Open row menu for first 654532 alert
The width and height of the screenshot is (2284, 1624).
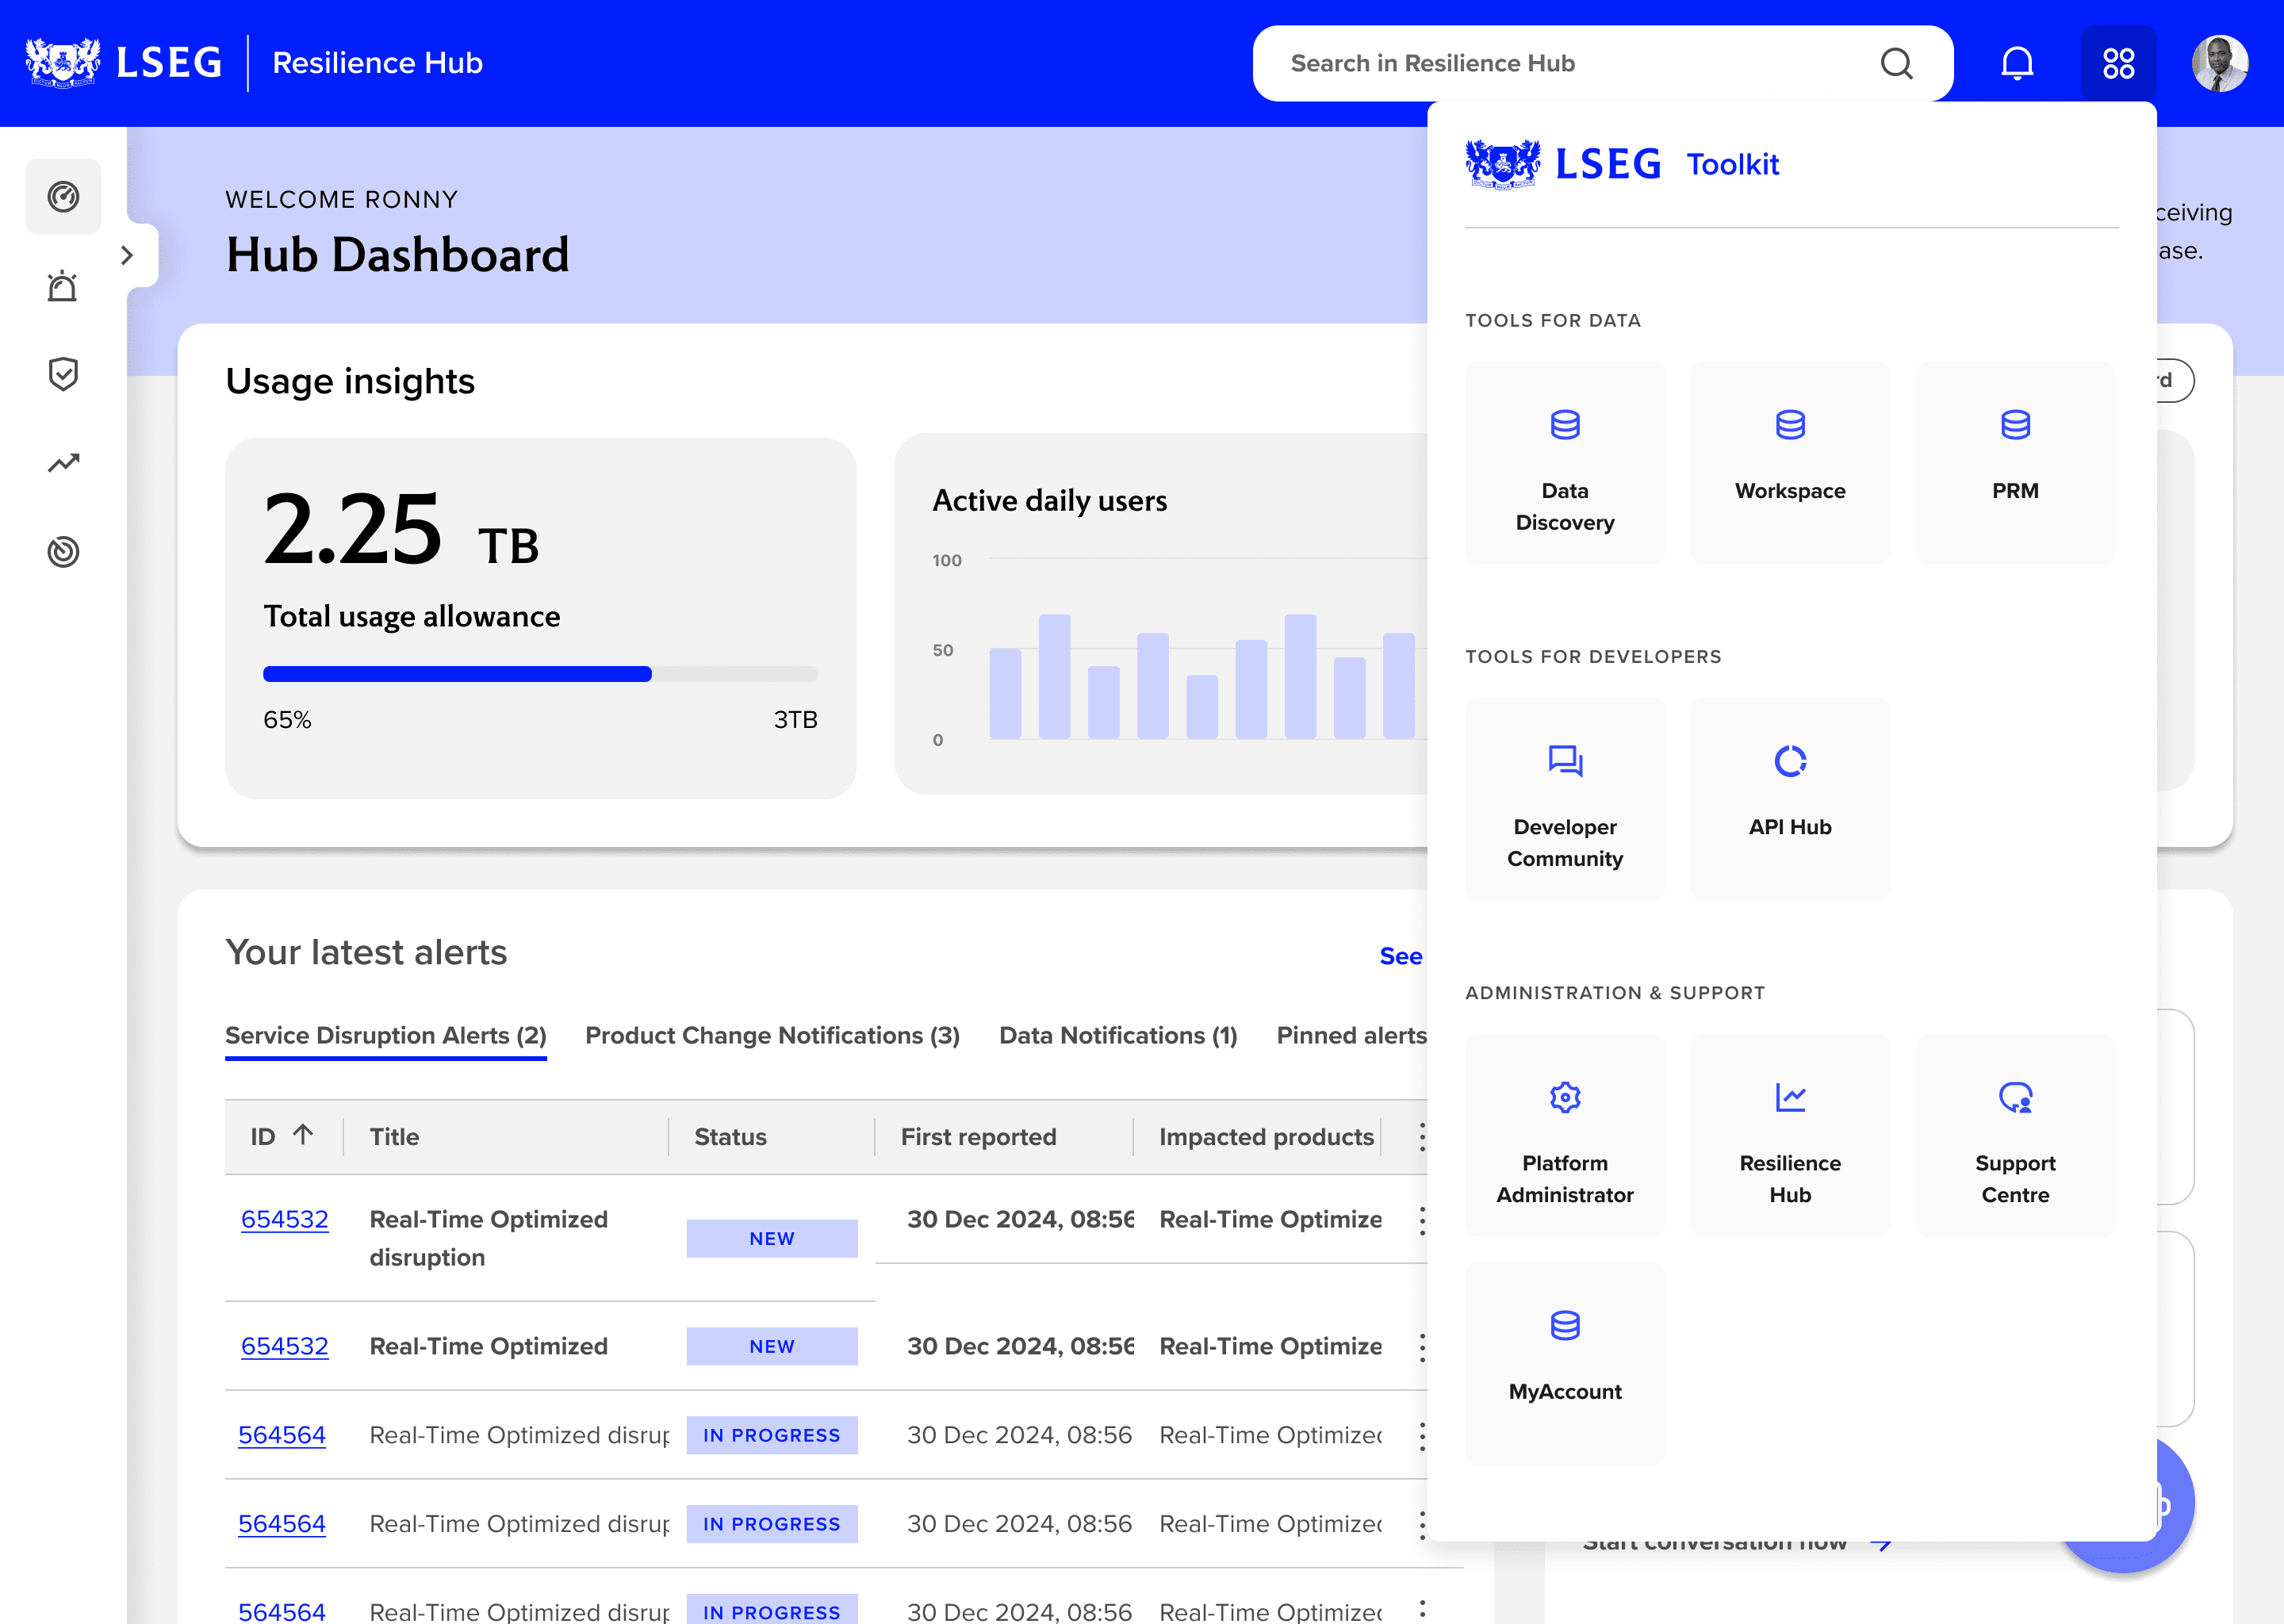point(1421,1220)
